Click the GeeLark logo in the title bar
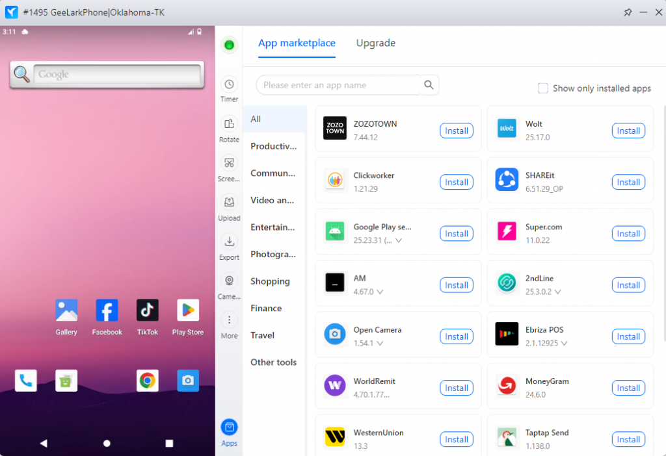This screenshot has height=456, width=666. pyautogui.click(x=12, y=12)
